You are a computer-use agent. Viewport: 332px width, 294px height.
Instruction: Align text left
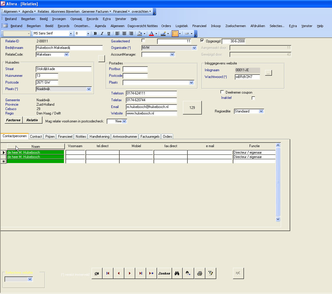coord(117,34)
